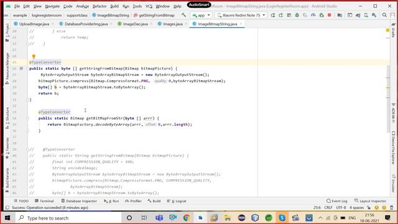Open the Run tool window
Viewport: 398px width, 224px height.
(x=111, y=201)
